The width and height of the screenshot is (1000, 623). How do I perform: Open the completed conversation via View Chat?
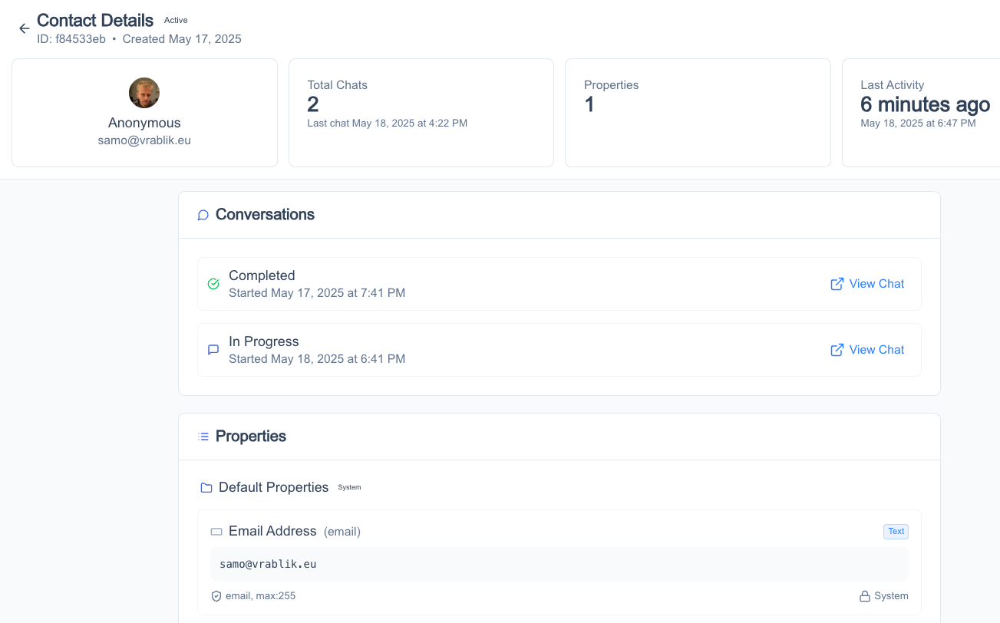click(876, 284)
